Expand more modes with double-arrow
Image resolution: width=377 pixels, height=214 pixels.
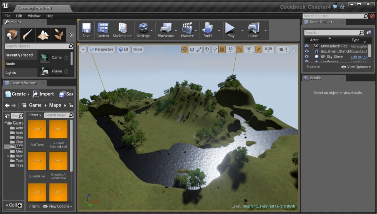[71, 35]
